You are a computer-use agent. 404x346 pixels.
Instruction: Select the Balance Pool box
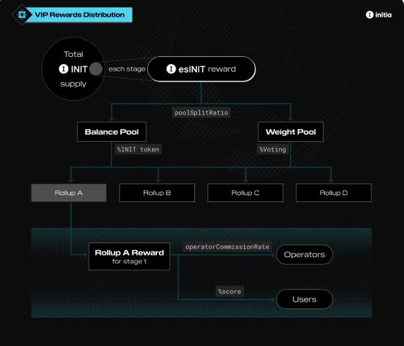point(112,132)
